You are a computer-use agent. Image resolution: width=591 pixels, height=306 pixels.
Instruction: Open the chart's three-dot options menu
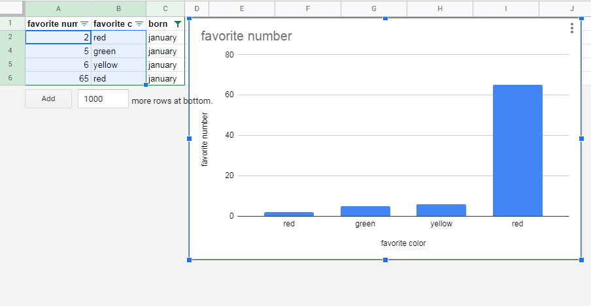tap(572, 28)
